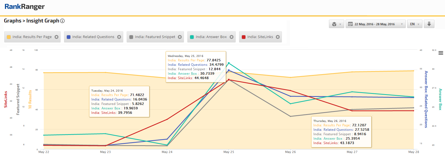
Task: Toggle the India: Results Per Page series
Action: click(32, 37)
